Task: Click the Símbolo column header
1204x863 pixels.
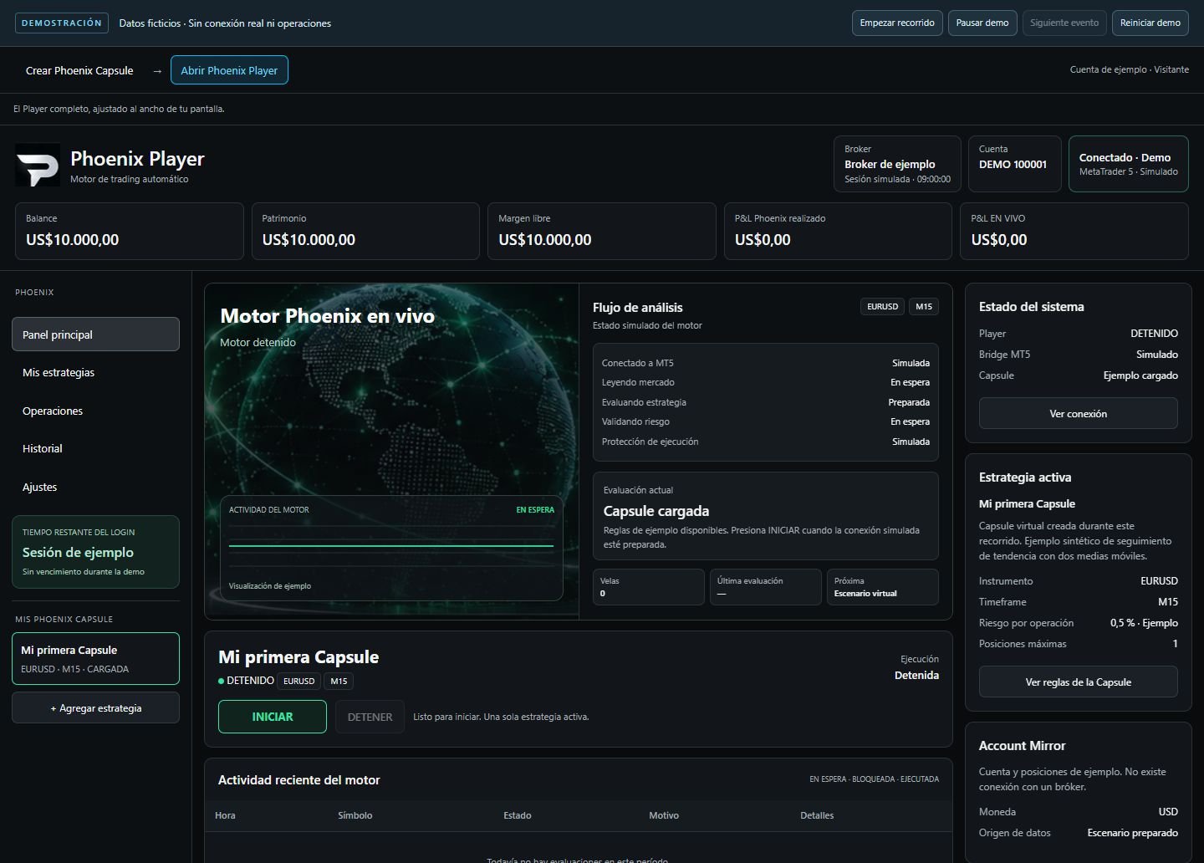Action: pos(355,815)
